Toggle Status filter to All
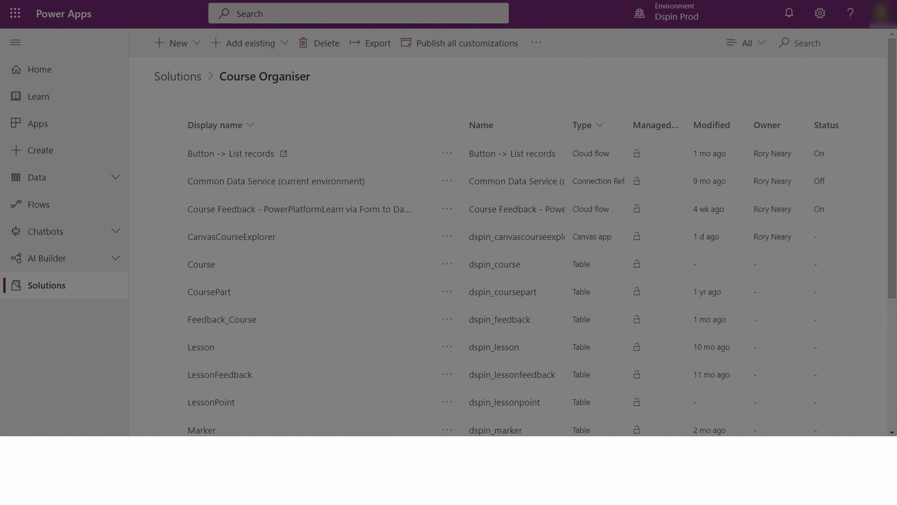Viewport: 897px width, 505px height. 745,43
